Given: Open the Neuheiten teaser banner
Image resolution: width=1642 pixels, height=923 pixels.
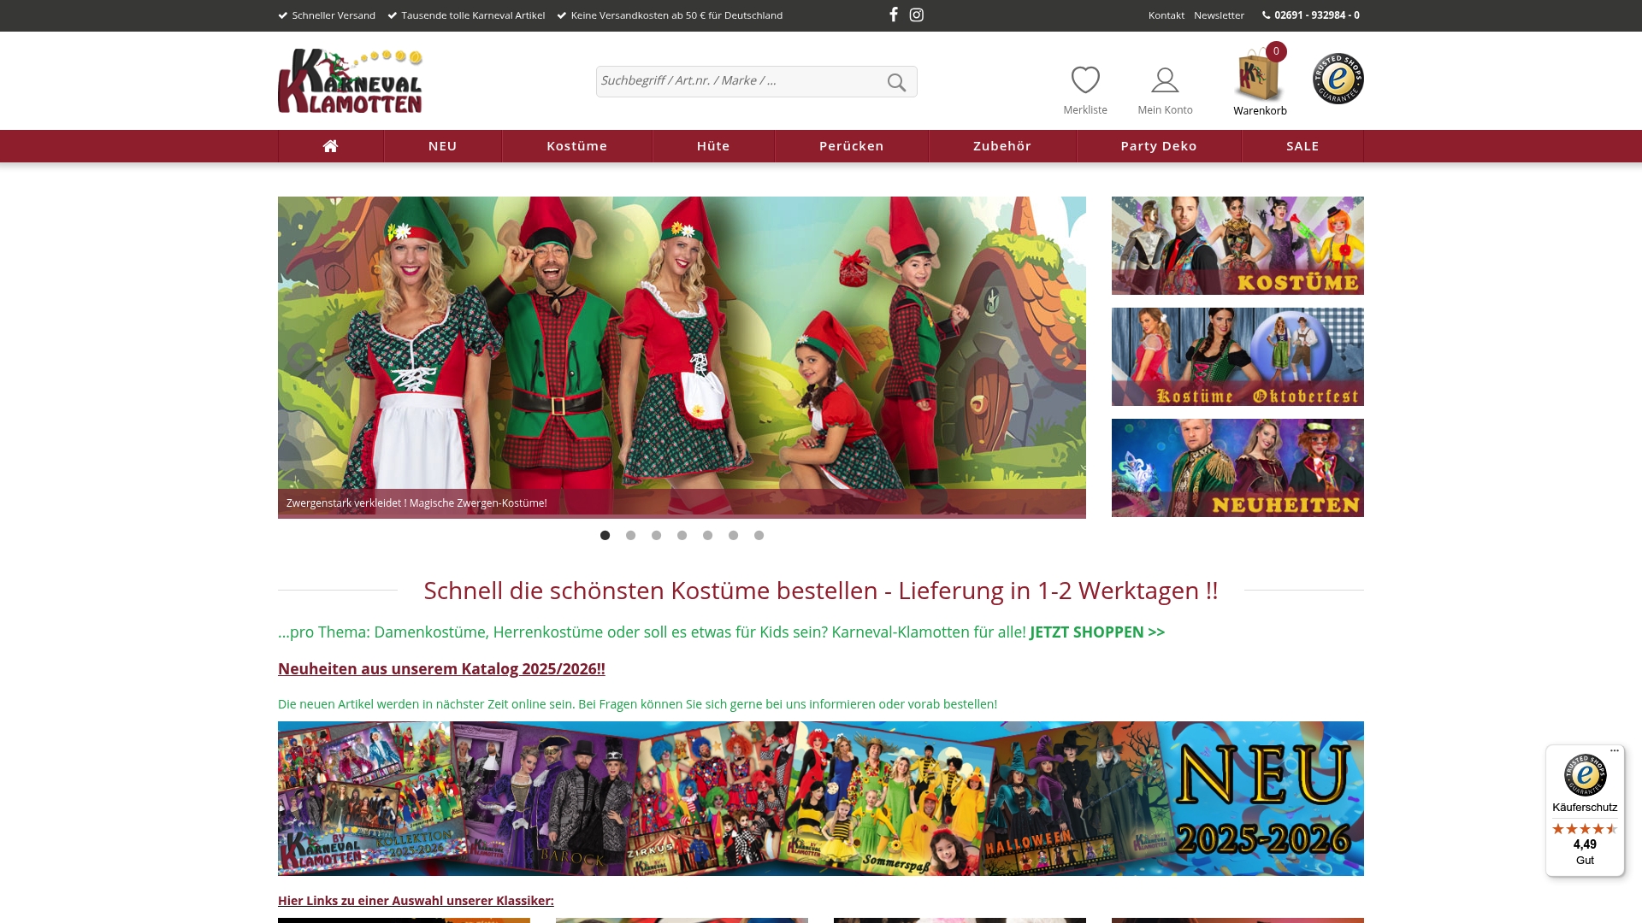Looking at the screenshot, I should click(x=1237, y=468).
